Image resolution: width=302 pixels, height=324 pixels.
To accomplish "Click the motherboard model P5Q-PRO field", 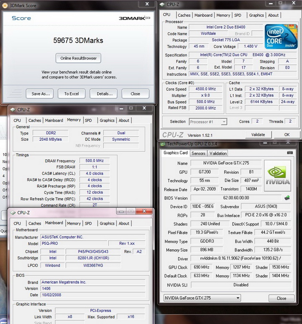I will point(74,243).
